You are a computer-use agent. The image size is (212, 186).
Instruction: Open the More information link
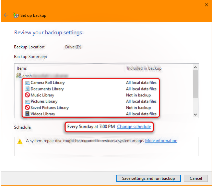pos(161,141)
